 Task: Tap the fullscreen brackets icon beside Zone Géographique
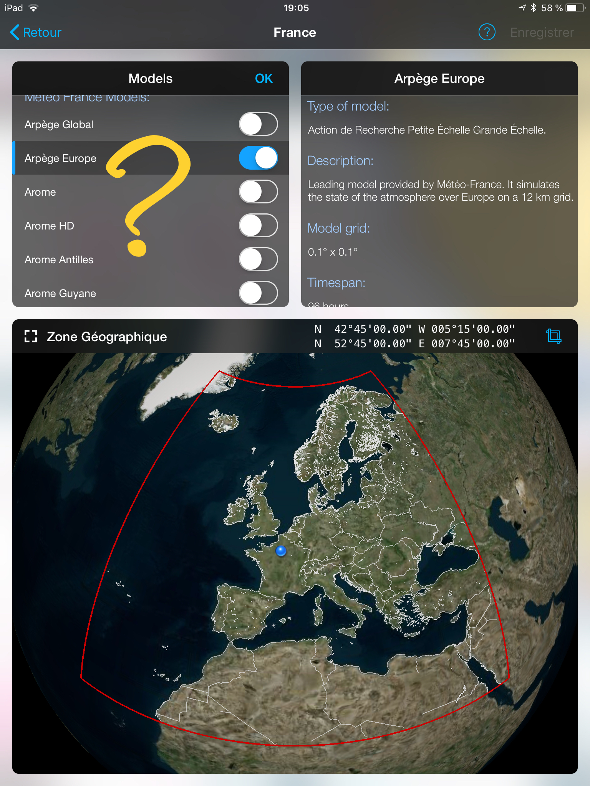point(31,337)
